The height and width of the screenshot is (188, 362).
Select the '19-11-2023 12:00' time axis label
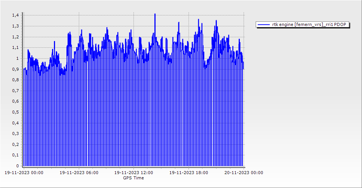click(134, 173)
